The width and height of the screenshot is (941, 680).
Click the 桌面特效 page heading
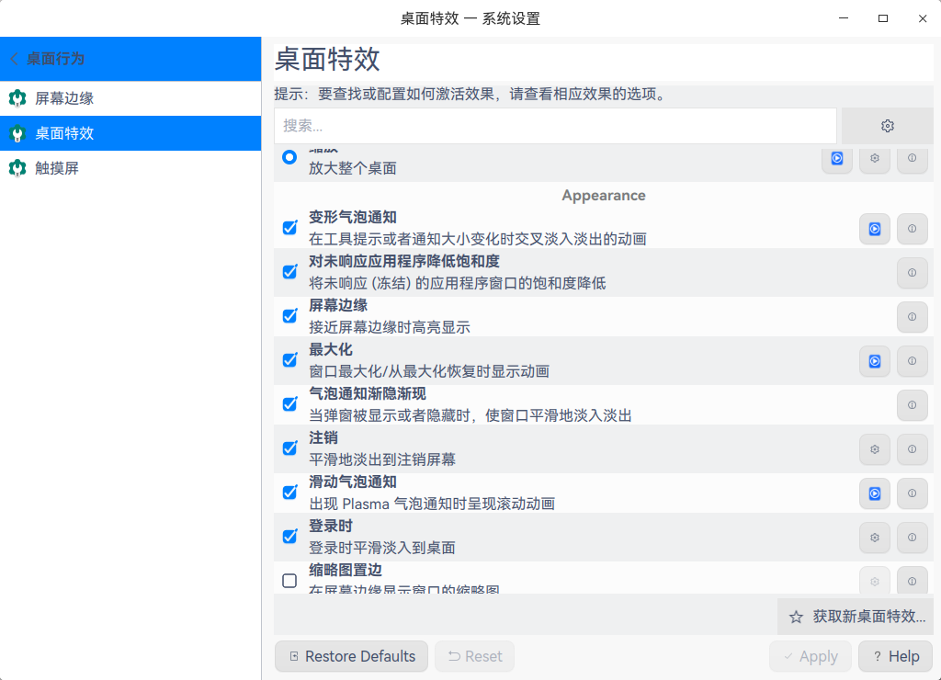tap(327, 60)
